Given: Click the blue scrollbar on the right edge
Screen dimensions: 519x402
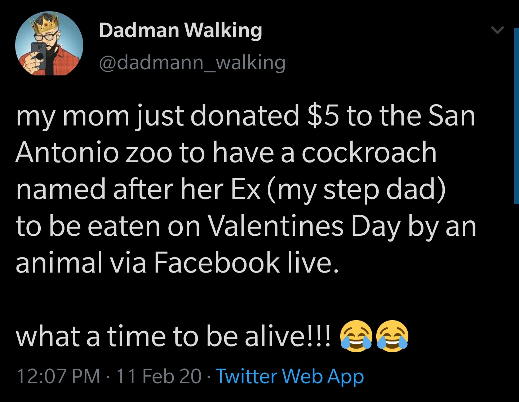Looking at the screenshot, I should click(516, 115).
